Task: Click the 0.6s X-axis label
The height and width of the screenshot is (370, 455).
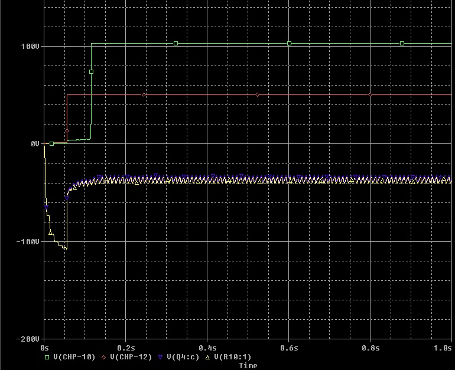Action: pos(289,348)
